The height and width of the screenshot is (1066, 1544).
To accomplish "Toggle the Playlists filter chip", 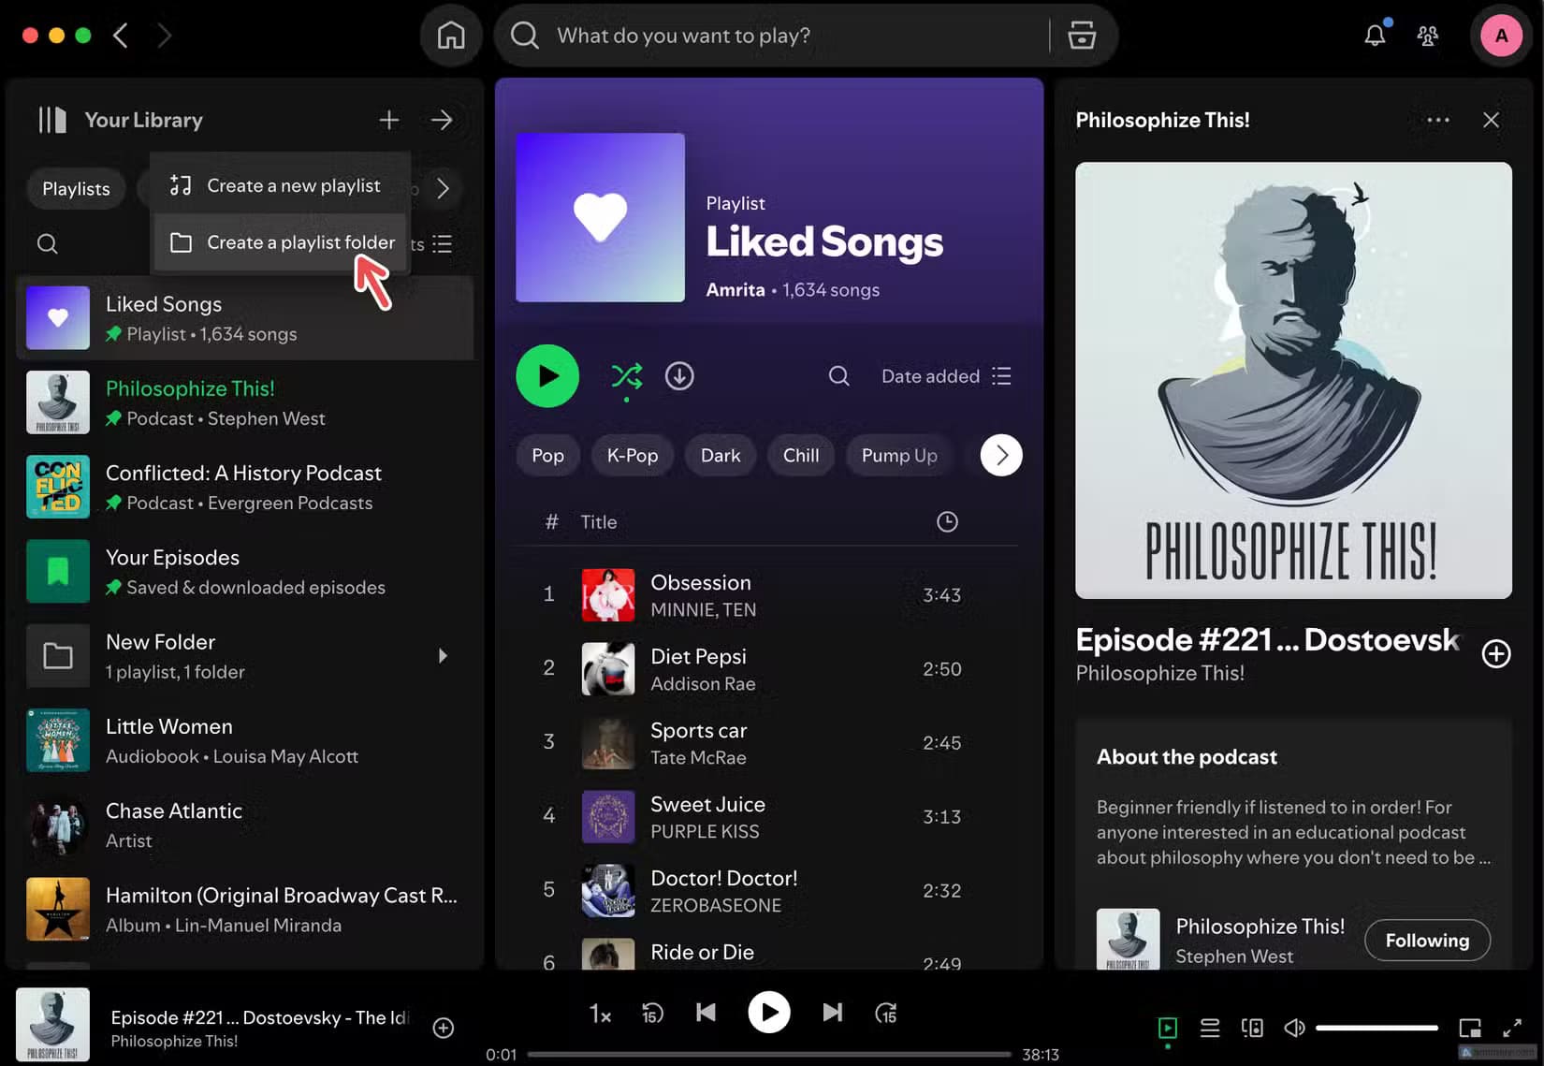I will [76, 189].
